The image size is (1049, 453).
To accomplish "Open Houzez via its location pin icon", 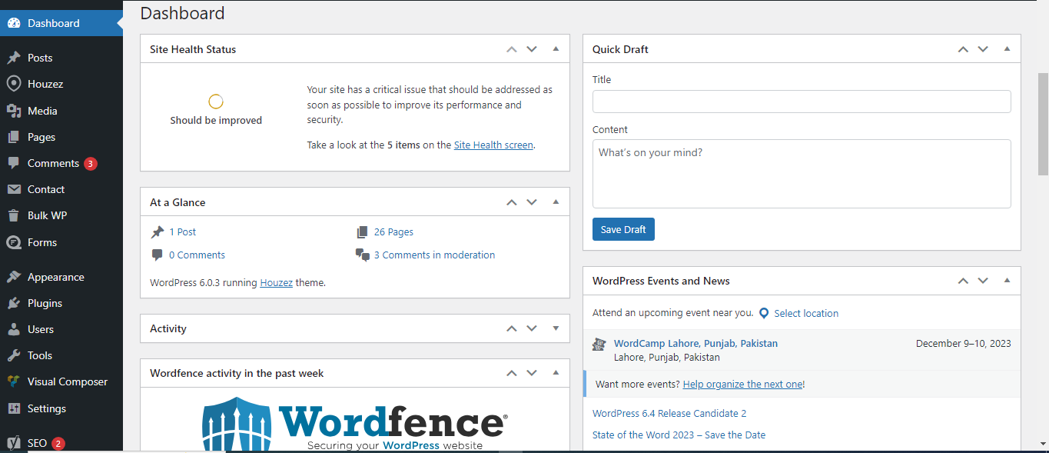I will pyautogui.click(x=13, y=84).
